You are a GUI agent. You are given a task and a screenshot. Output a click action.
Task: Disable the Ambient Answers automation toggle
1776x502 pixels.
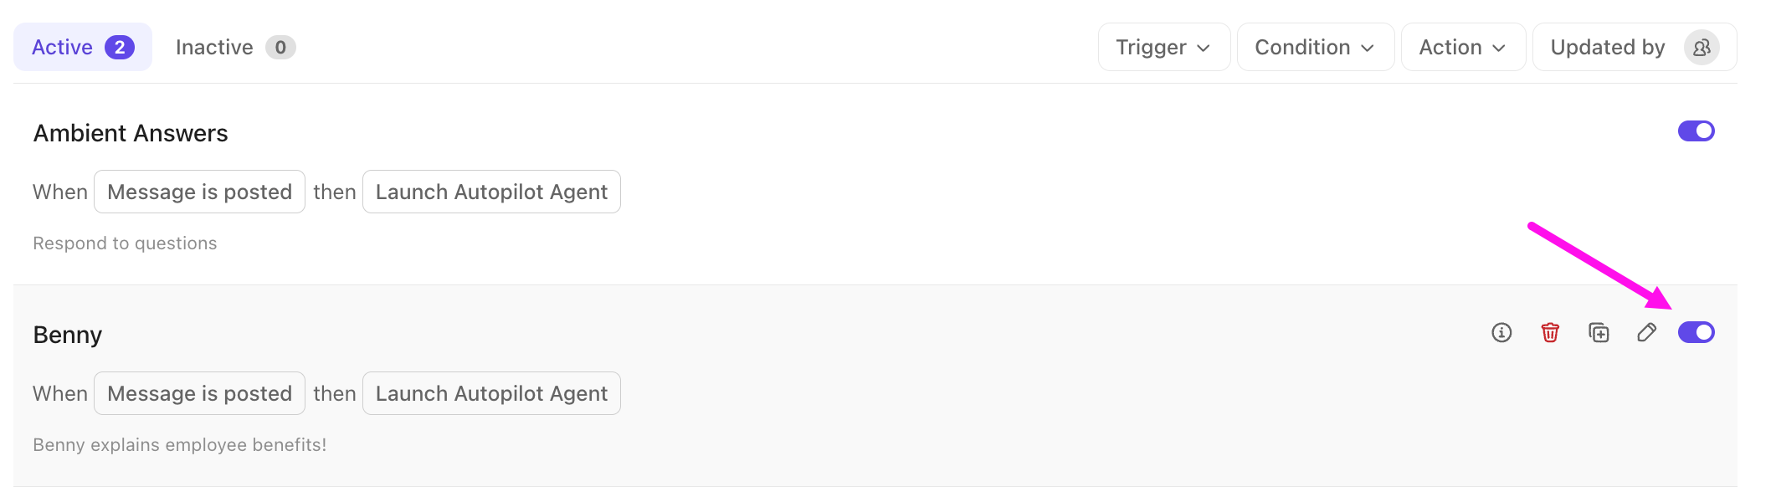click(1696, 131)
